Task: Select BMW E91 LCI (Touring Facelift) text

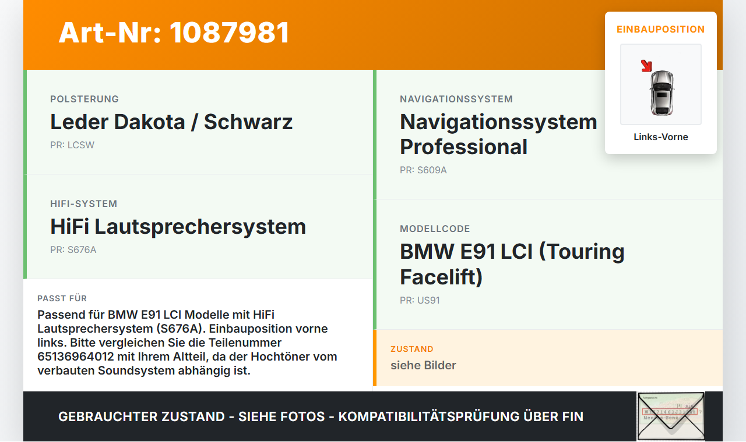Action: click(512, 264)
